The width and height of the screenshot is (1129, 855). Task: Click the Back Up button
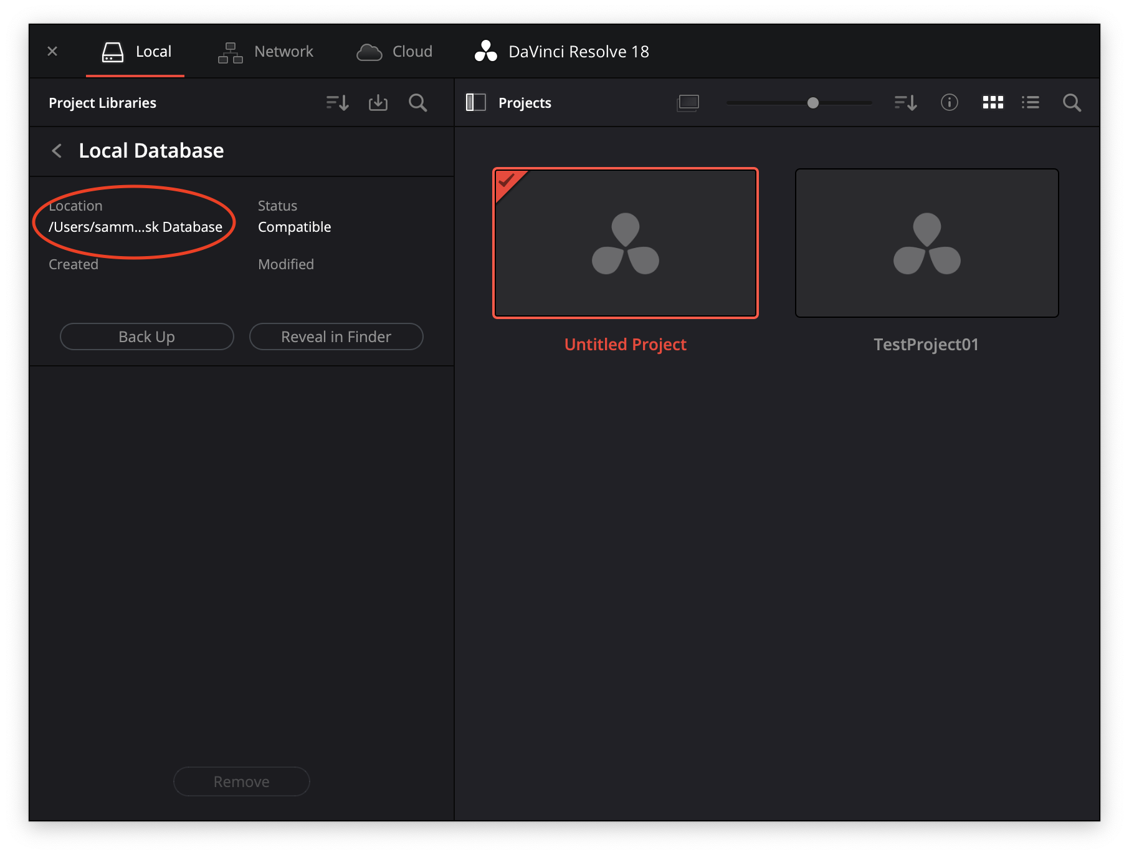[147, 337]
